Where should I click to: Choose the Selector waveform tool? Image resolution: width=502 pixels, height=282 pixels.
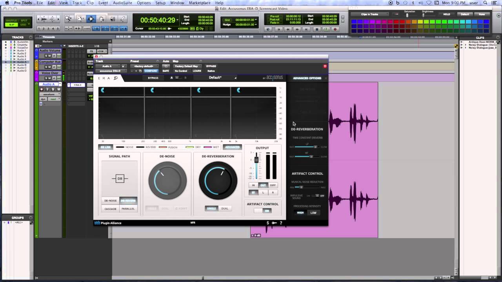[91, 19]
